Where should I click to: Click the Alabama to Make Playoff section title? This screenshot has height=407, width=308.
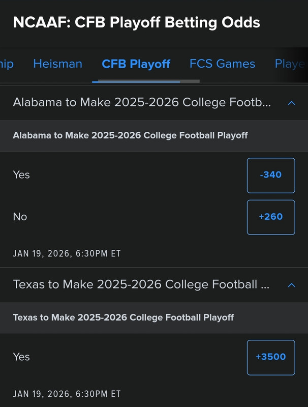(x=141, y=103)
